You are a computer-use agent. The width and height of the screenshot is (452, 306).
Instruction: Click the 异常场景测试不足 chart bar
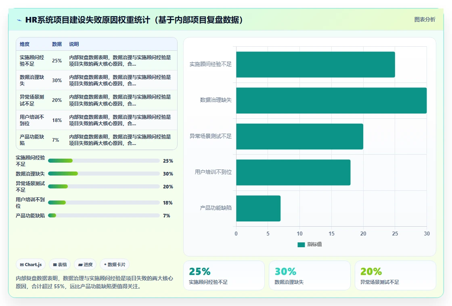[x=299, y=136]
